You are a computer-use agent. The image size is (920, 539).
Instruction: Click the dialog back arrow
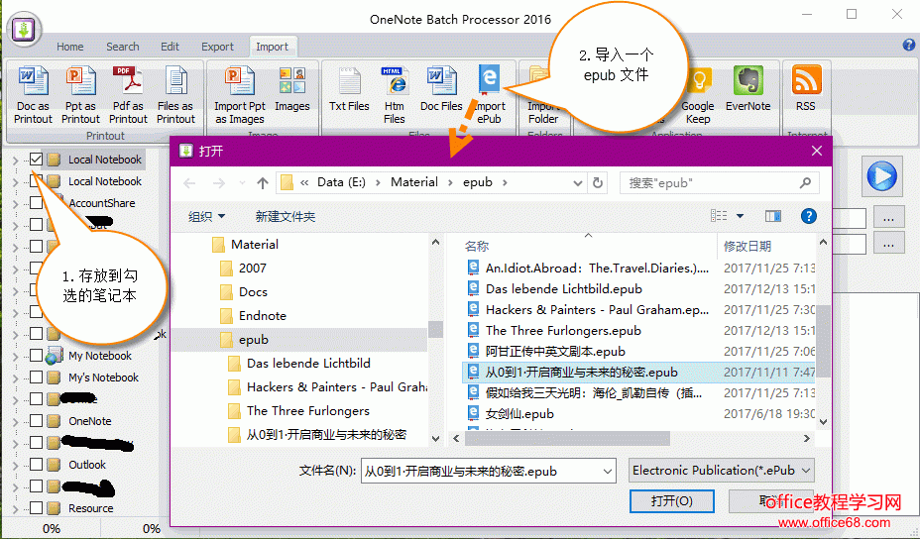click(x=189, y=183)
